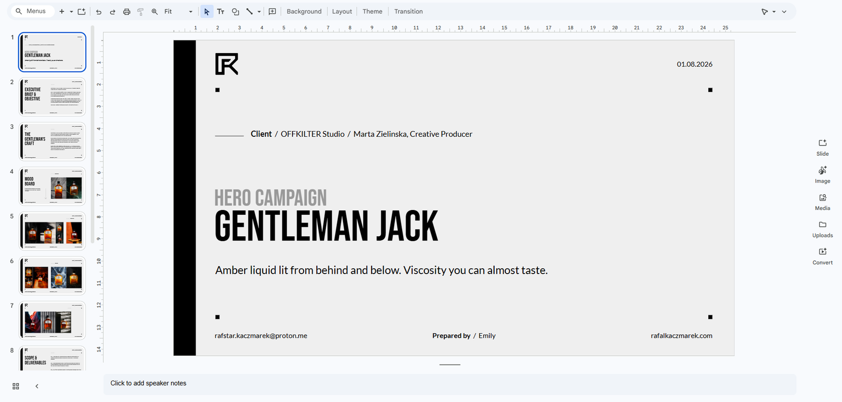
Task: Select slide 4 Mood Board thumbnail
Action: pyautogui.click(x=52, y=186)
